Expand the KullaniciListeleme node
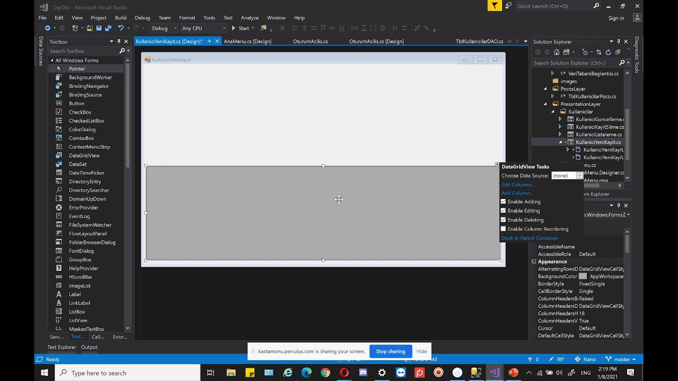This screenshot has height=381, width=678. point(560,134)
